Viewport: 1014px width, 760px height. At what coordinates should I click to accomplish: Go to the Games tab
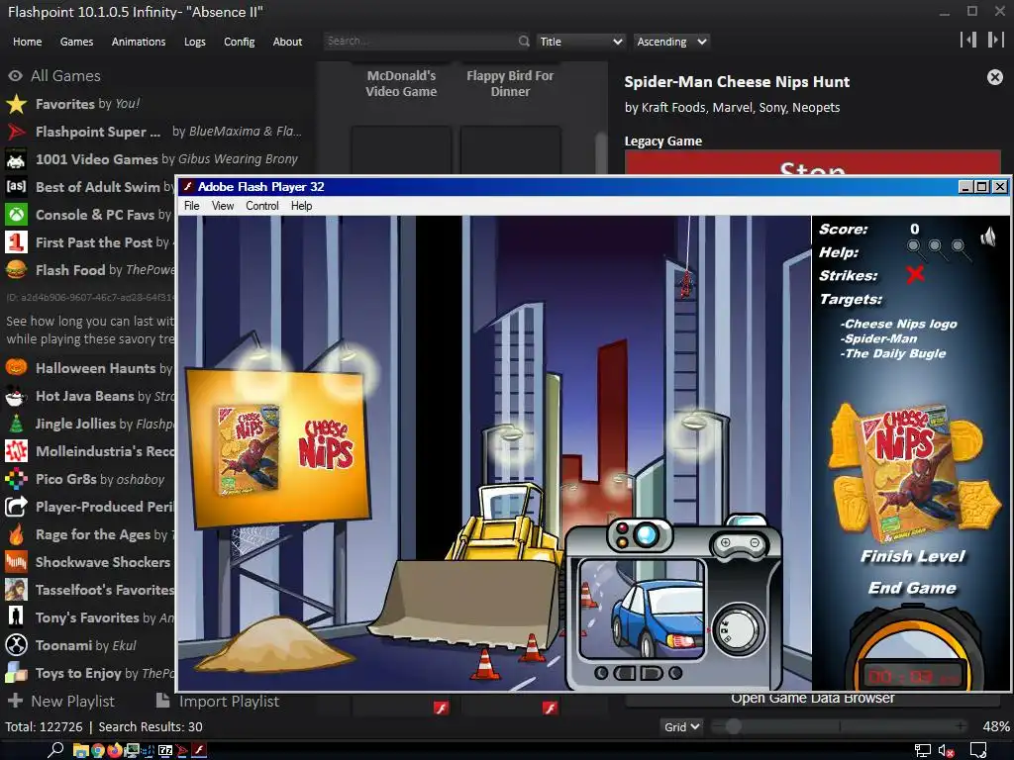tap(76, 42)
